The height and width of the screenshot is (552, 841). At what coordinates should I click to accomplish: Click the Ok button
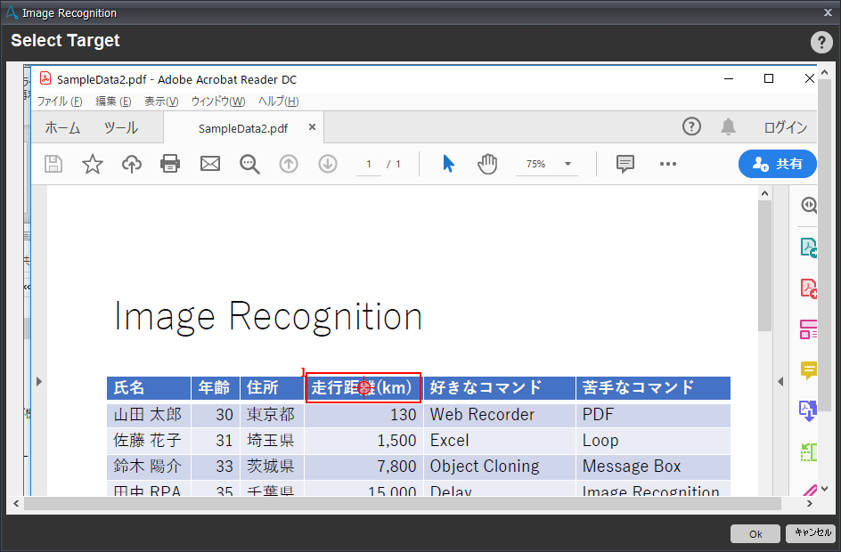click(x=755, y=534)
